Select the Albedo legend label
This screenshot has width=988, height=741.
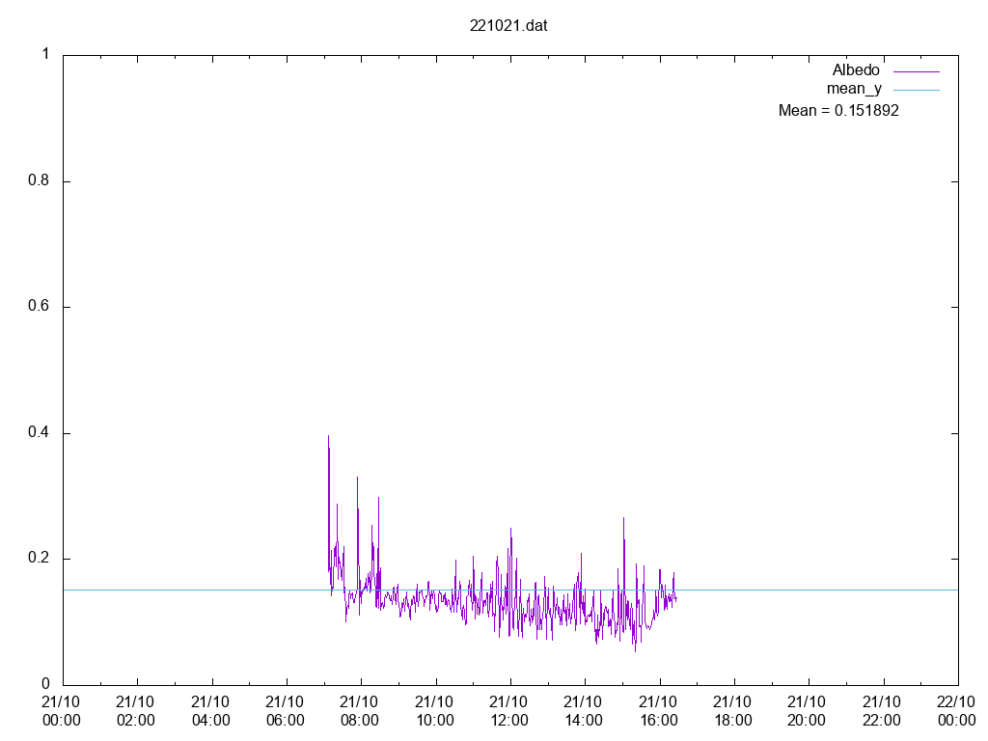coord(856,69)
